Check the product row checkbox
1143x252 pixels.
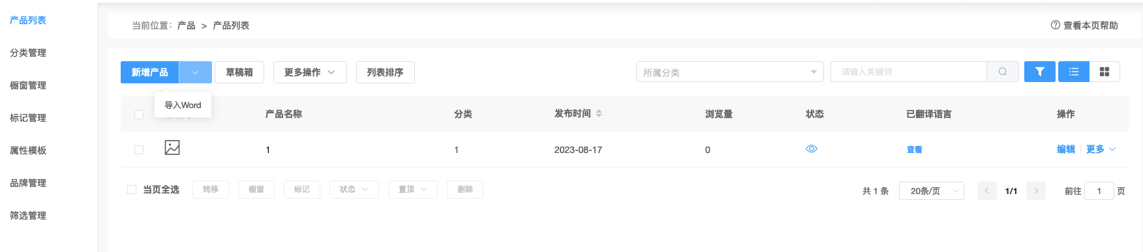tap(139, 150)
